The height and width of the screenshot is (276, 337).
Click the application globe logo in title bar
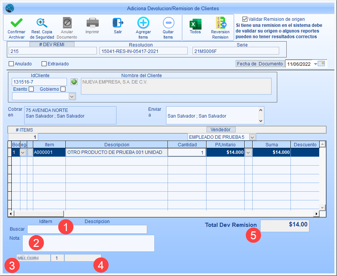(x=10, y=8)
